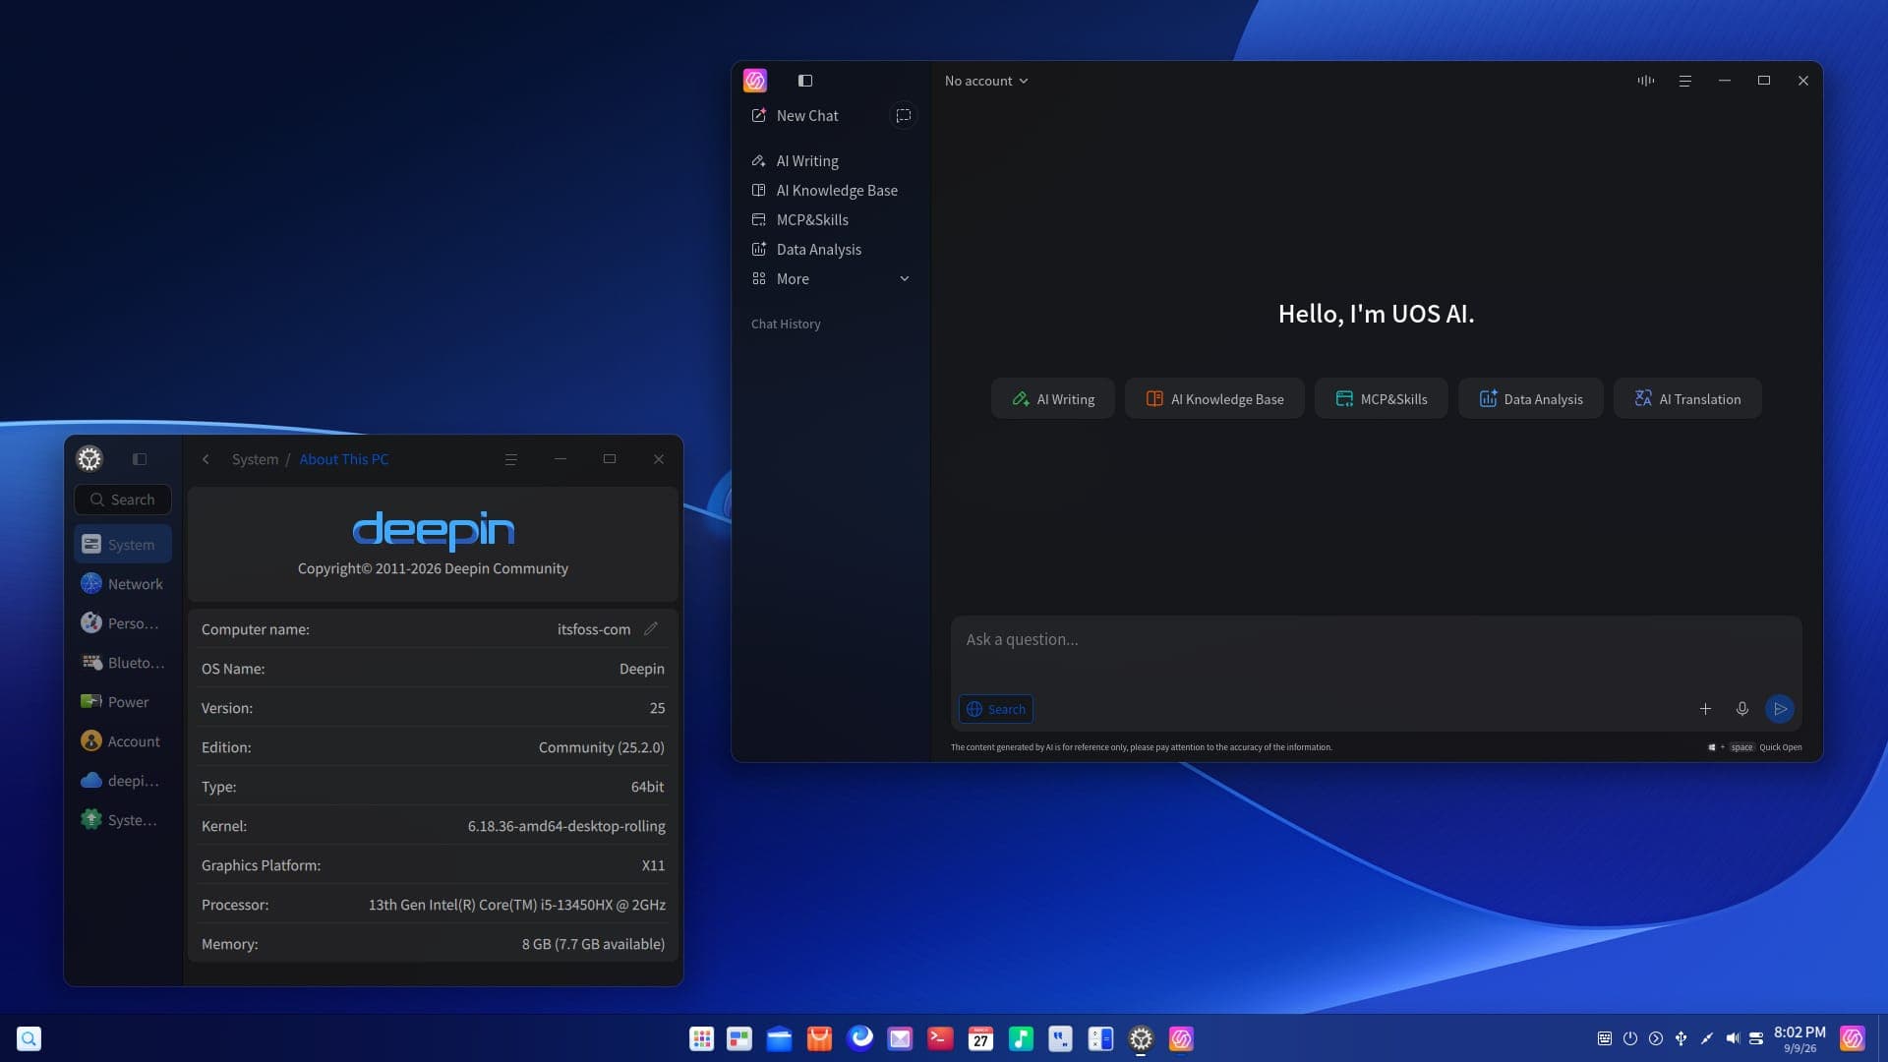Click the Chat History label
The height and width of the screenshot is (1062, 1888).
[786, 324]
